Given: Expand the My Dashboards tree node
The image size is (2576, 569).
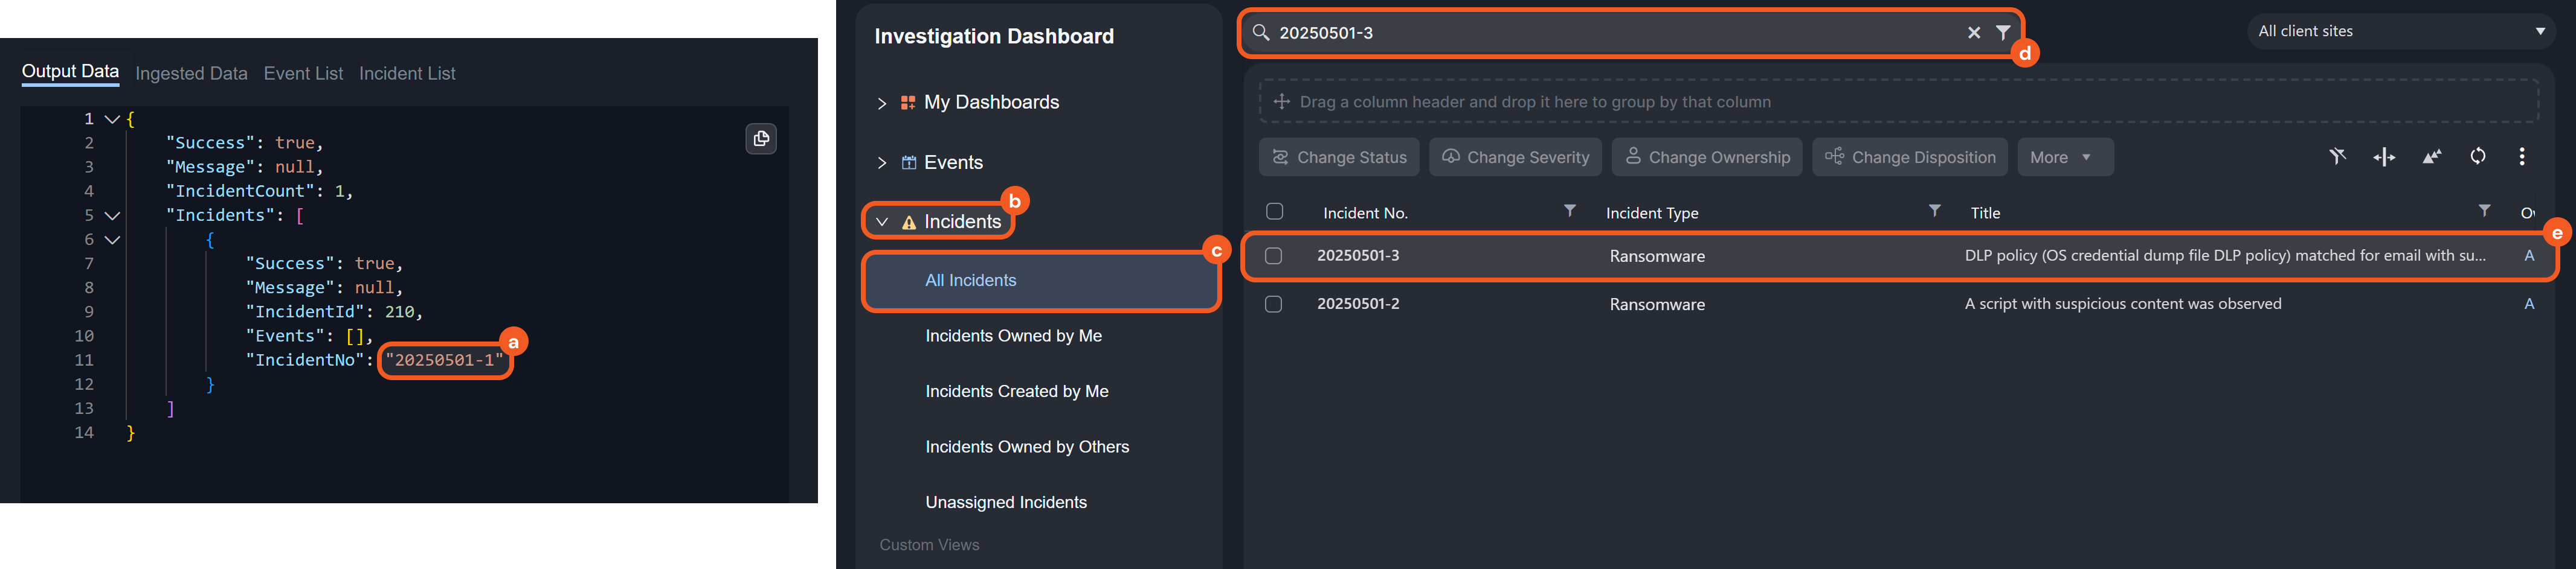Looking at the screenshot, I should tap(881, 103).
